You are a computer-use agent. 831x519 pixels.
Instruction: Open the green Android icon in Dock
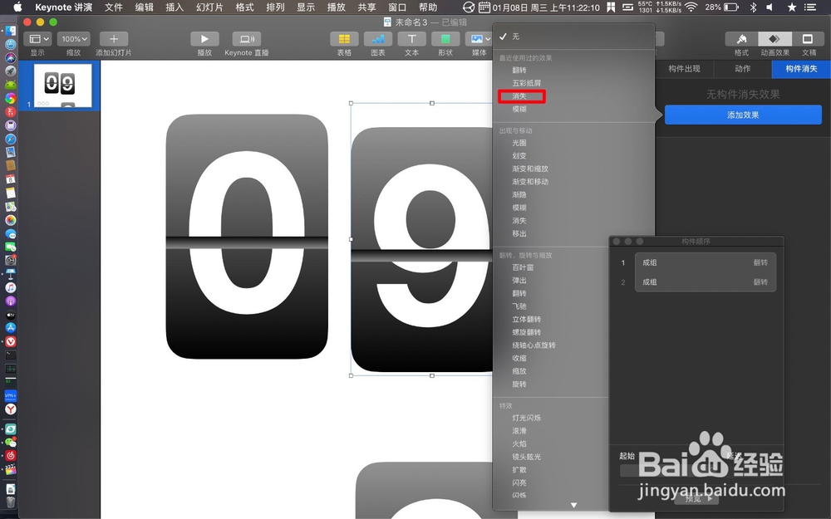tap(11, 85)
